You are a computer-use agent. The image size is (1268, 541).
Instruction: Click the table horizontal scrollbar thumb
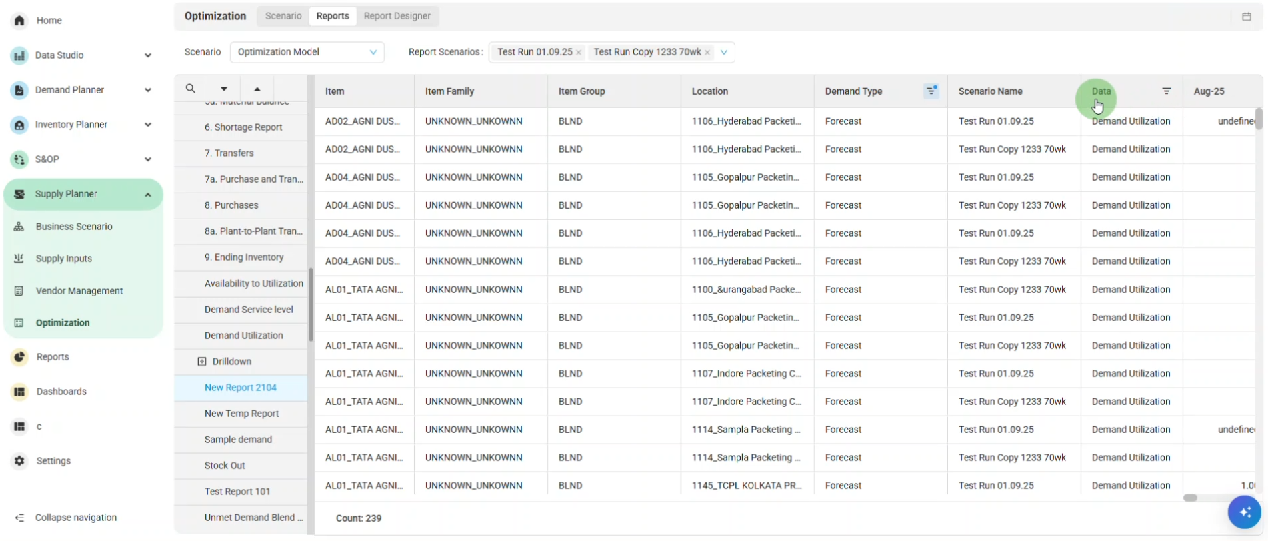(x=1190, y=498)
